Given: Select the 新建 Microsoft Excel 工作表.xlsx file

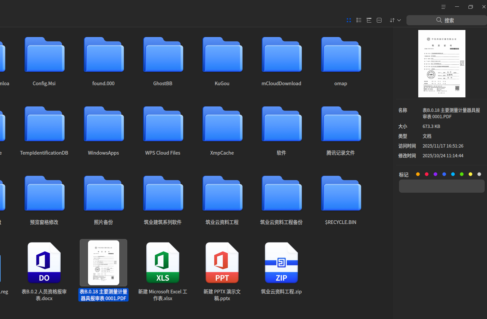Looking at the screenshot, I should point(163,263).
